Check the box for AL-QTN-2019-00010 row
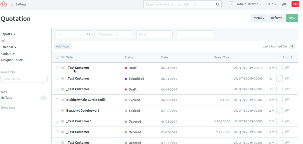303x144 pixels. tap(57, 68)
